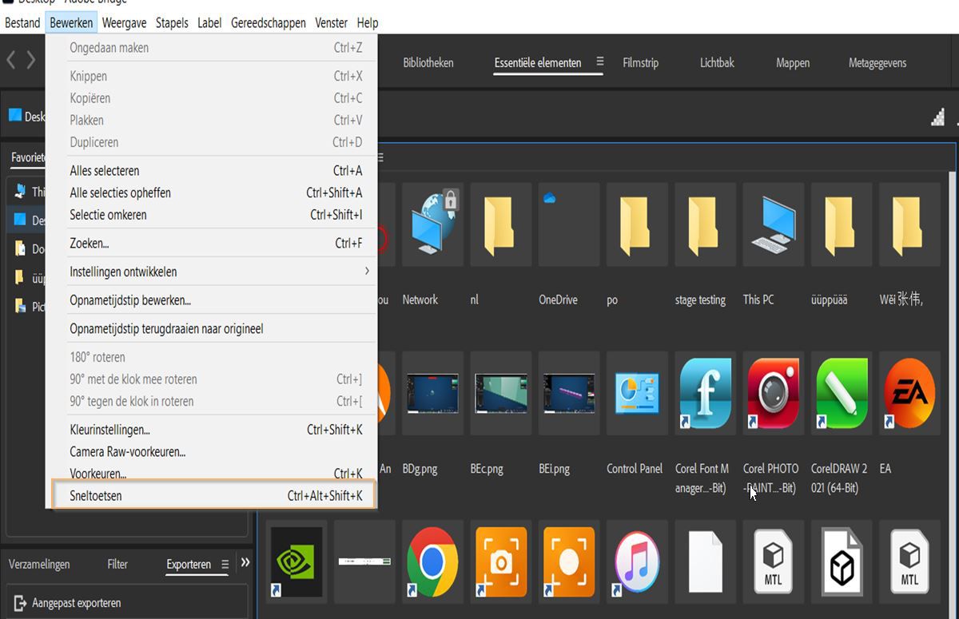Select the Wëi张伟 folder
Screen dimensions: 959x619
tap(909, 223)
